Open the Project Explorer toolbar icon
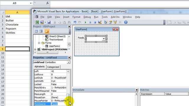The image size is (189, 106). coord(106,22)
